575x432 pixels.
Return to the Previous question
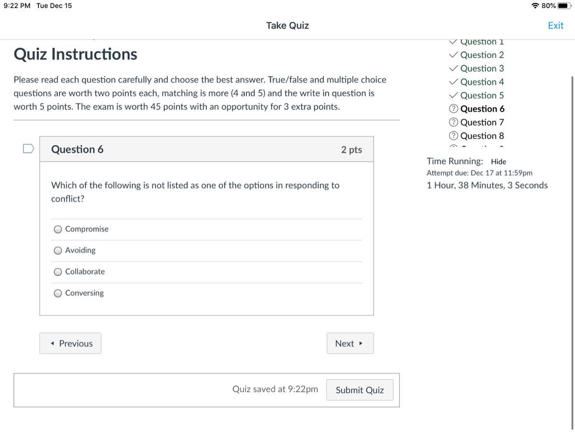click(x=70, y=343)
